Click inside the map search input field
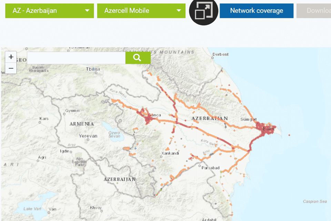The height and width of the screenshot is (221, 331). [76, 58]
